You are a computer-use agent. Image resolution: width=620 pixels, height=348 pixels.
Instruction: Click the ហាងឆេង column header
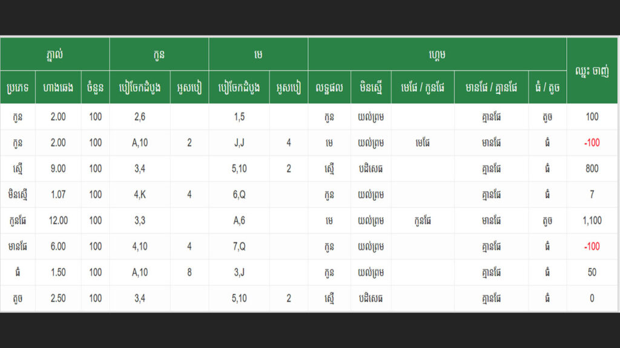(x=58, y=87)
